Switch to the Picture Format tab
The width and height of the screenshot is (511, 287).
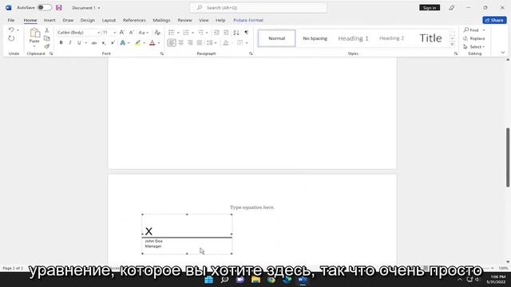pyautogui.click(x=248, y=20)
